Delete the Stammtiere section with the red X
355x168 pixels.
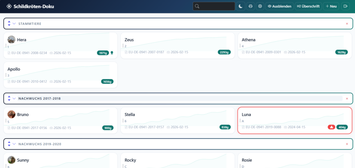pos(347,24)
